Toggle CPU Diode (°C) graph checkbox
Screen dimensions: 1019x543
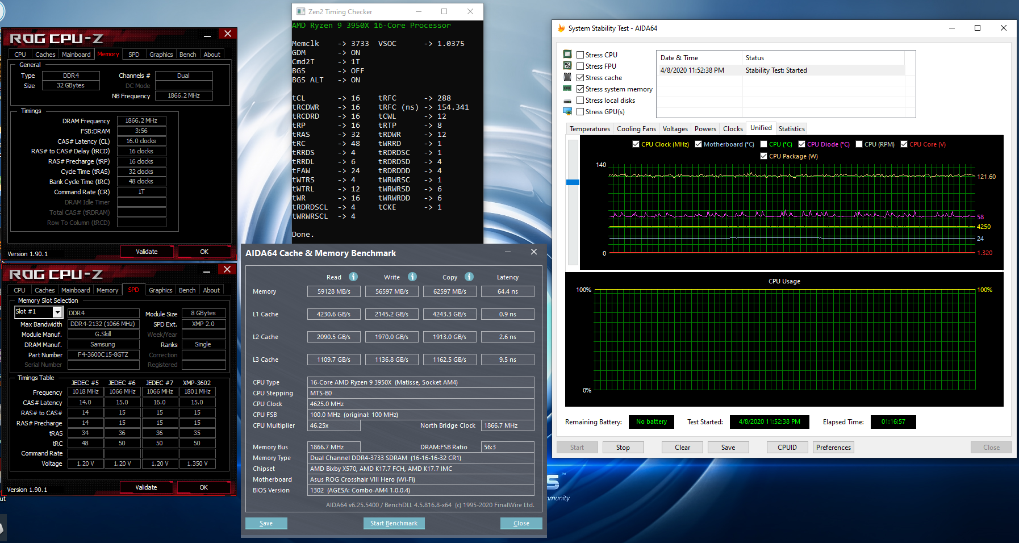click(801, 144)
